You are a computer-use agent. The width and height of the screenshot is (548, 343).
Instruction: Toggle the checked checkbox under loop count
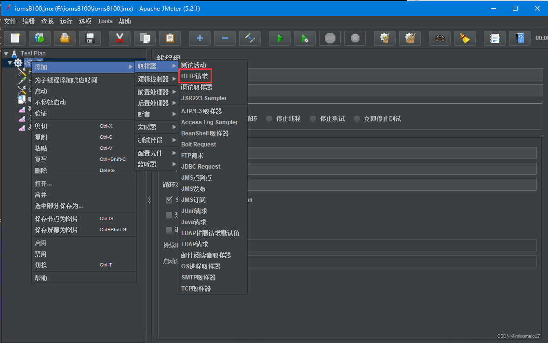point(169,199)
